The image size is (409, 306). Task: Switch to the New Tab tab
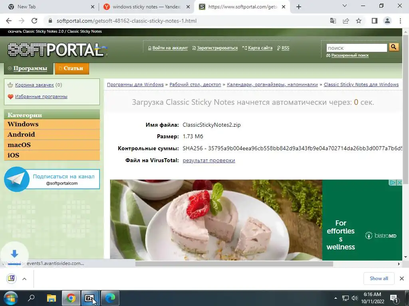50,7
